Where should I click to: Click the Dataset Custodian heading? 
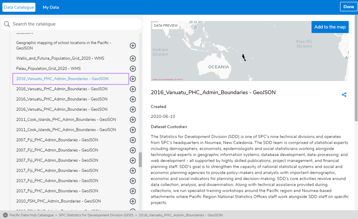pos(169,127)
